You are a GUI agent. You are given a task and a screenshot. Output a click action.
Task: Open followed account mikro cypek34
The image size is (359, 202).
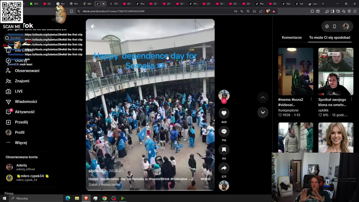coord(27,178)
